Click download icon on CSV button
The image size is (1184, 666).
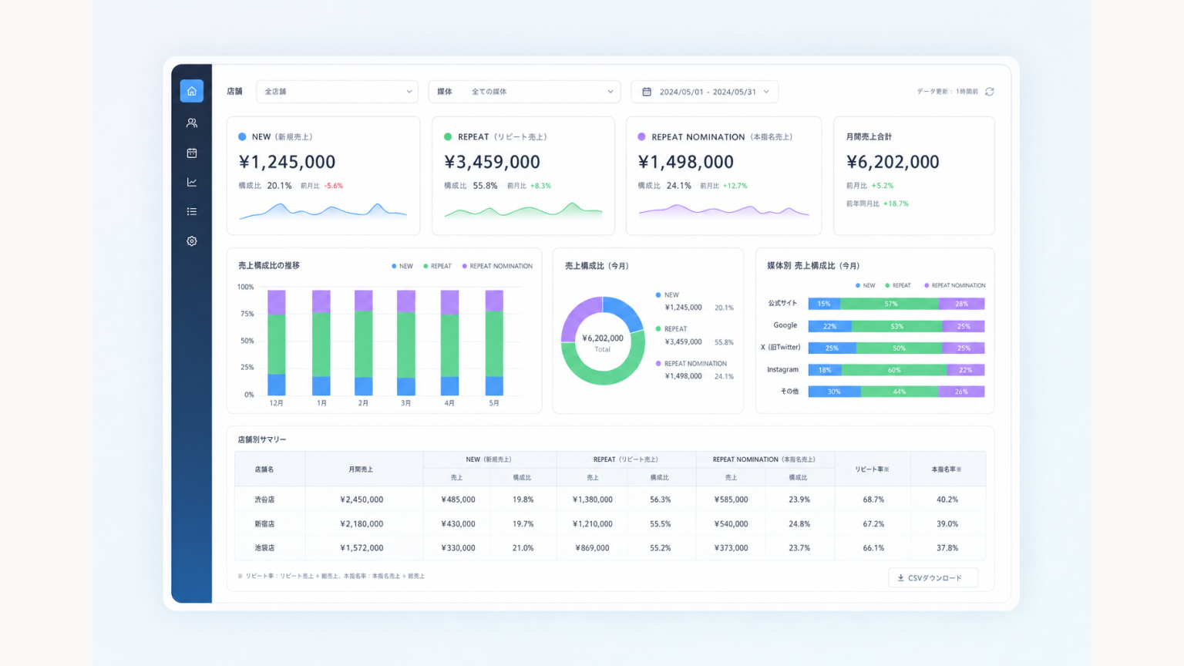pos(900,578)
